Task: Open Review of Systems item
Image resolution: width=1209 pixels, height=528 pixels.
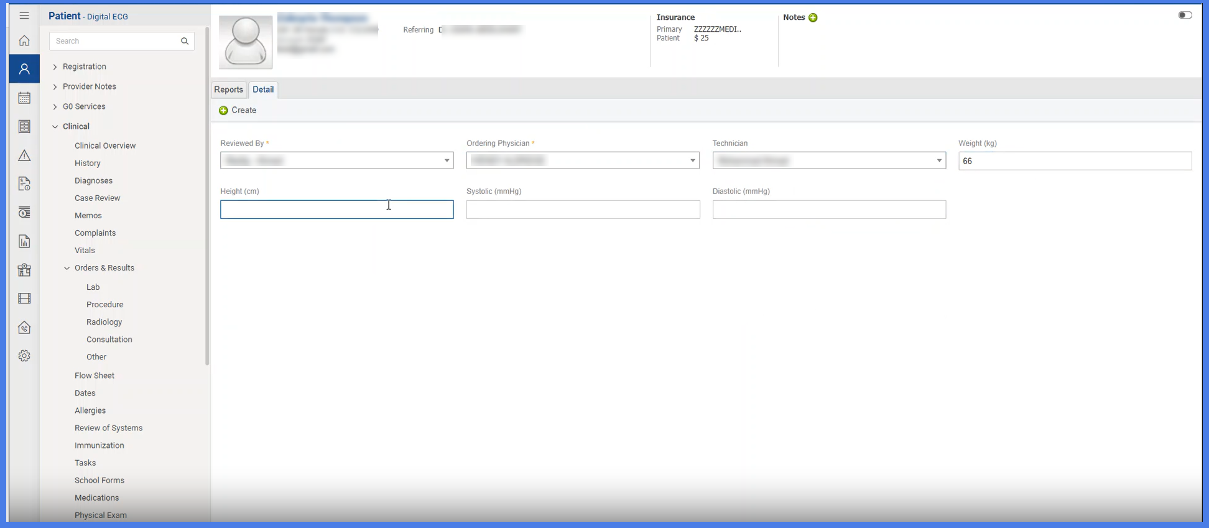Action: (x=109, y=428)
